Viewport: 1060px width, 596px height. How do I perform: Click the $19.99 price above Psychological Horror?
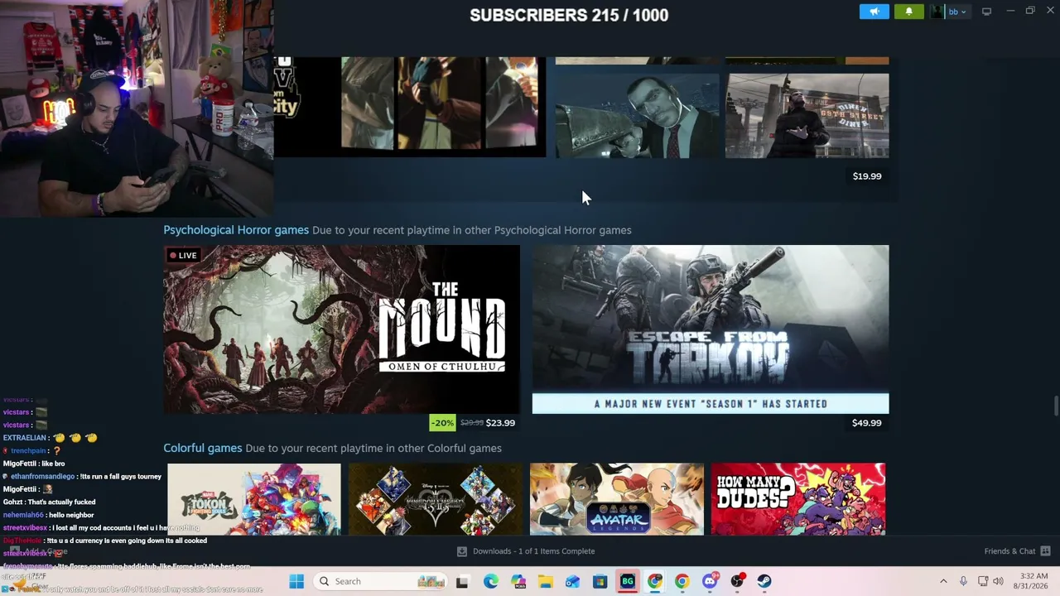[866, 176]
